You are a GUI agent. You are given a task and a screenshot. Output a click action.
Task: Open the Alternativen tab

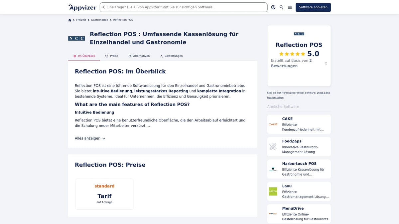(139, 56)
